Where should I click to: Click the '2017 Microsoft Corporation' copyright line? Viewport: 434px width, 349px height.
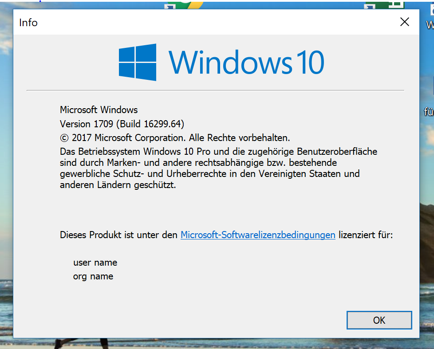[175, 138]
